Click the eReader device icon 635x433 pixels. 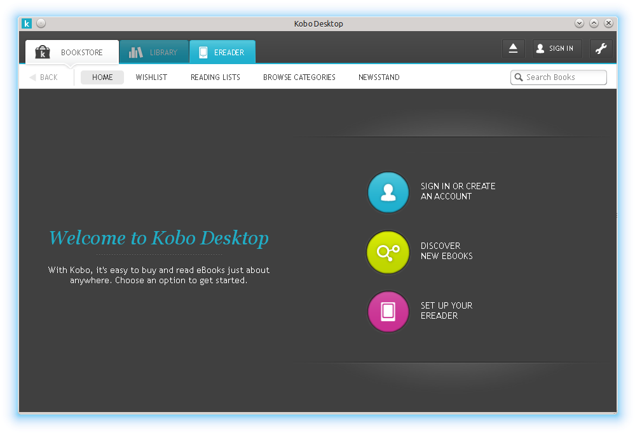pos(204,51)
